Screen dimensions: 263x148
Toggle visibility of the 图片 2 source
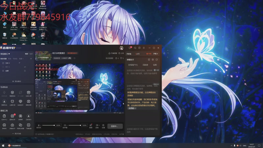25,67
